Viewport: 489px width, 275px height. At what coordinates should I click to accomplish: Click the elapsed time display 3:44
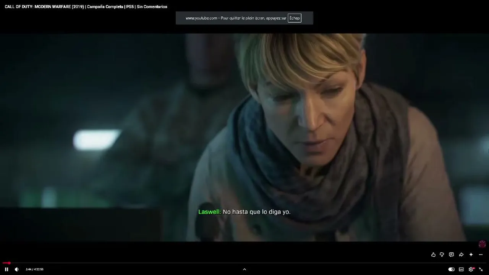[29, 269]
